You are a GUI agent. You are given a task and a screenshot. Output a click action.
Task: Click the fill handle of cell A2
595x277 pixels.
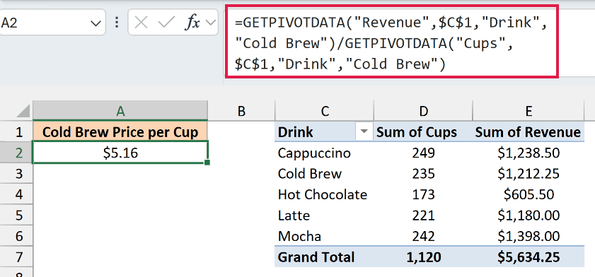[x=207, y=163]
